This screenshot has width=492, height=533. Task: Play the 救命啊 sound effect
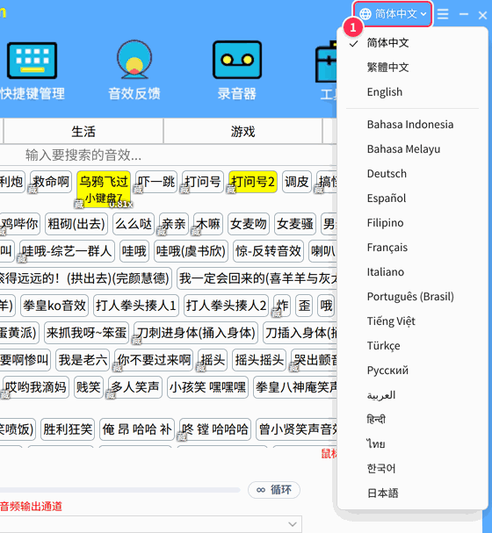[51, 182]
